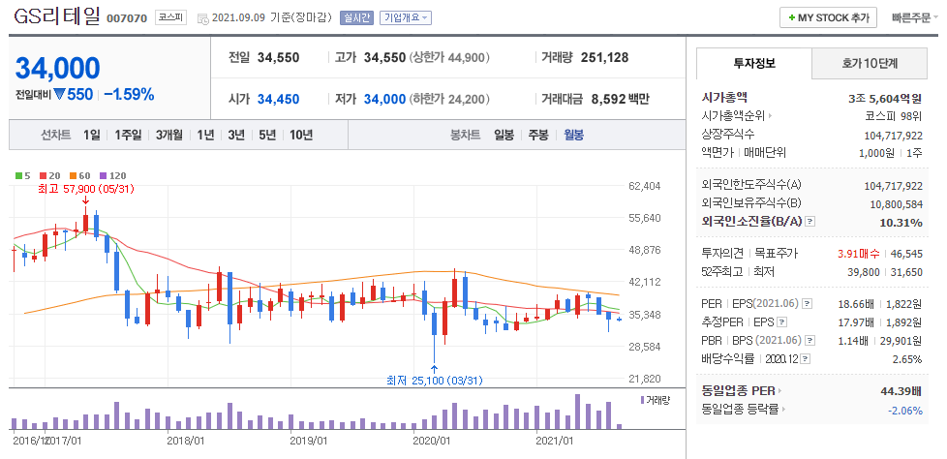Click the 52주최고 value 39,800
The image size is (947, 459).
863,272
